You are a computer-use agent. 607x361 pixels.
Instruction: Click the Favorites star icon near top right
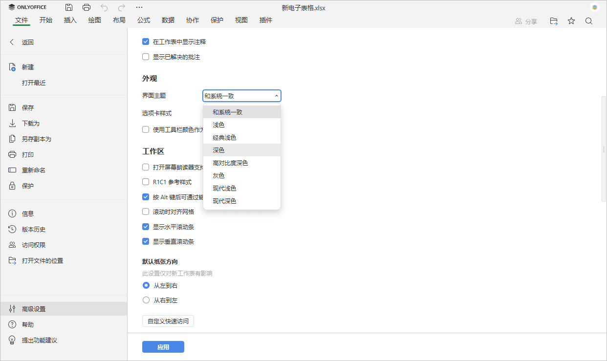coord(571,21)
